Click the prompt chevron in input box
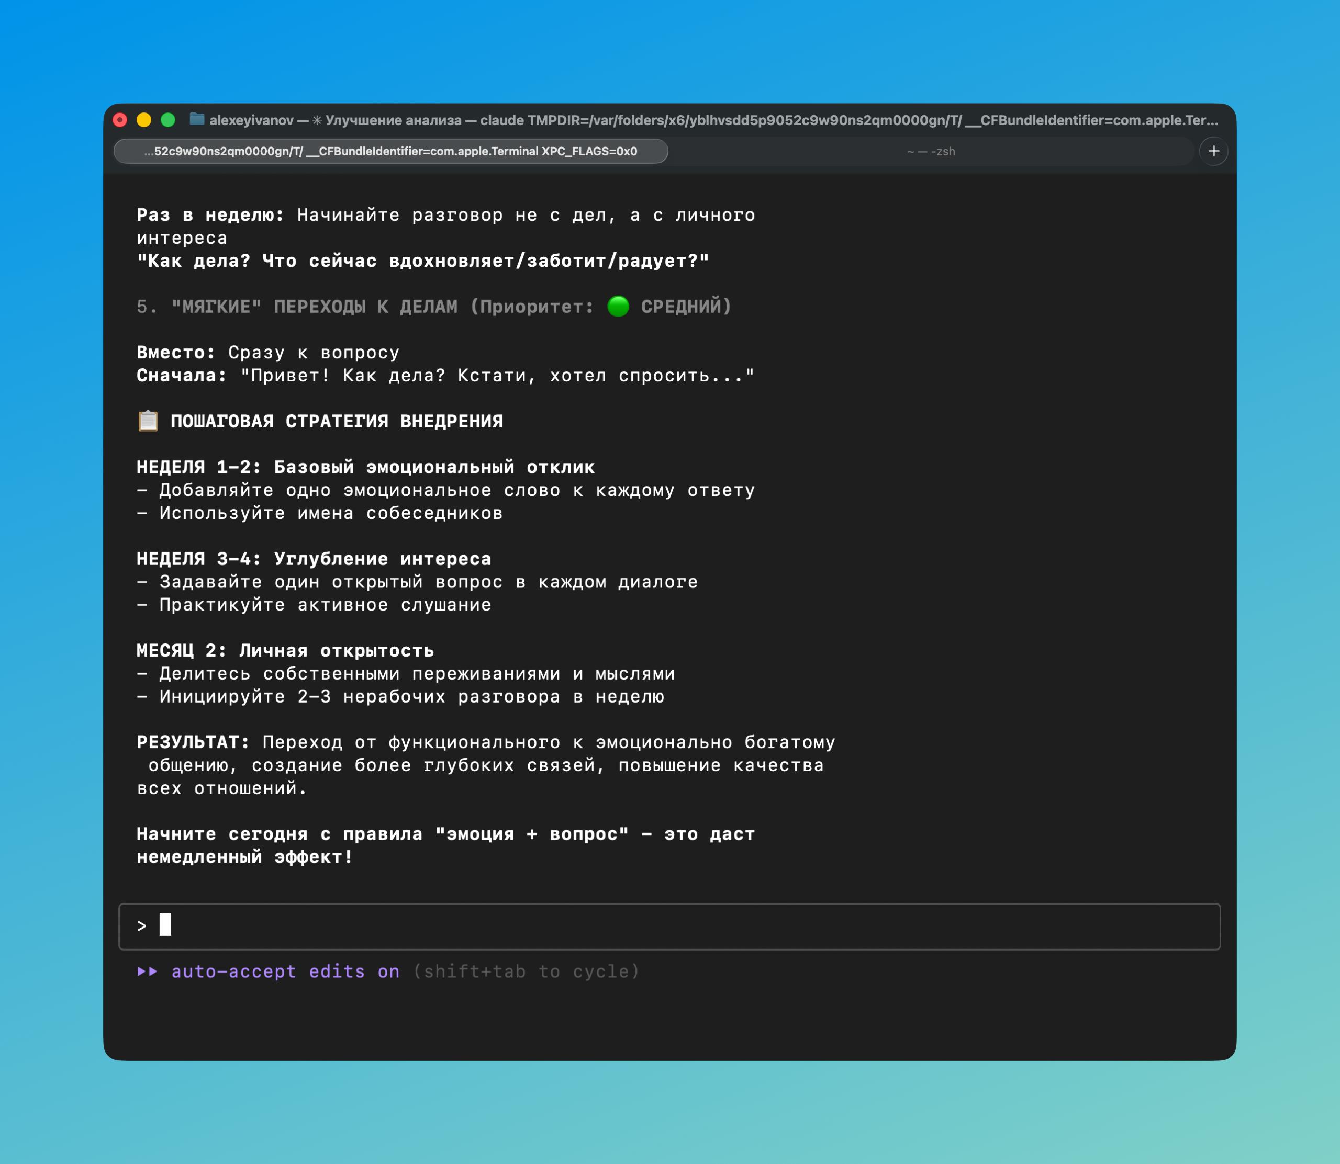This screenshot has width=1340, height=1164. (x=142, y=925)
